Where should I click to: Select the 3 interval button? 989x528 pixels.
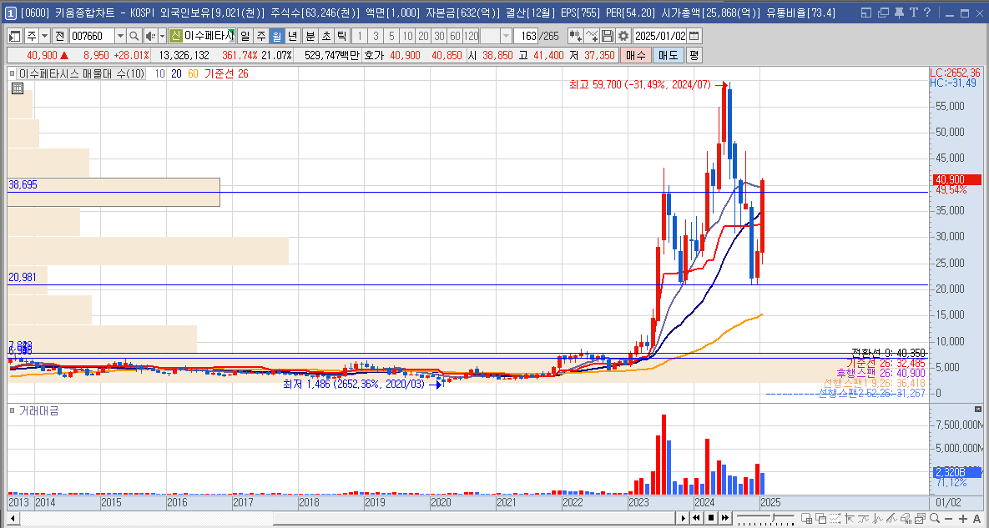376,36
